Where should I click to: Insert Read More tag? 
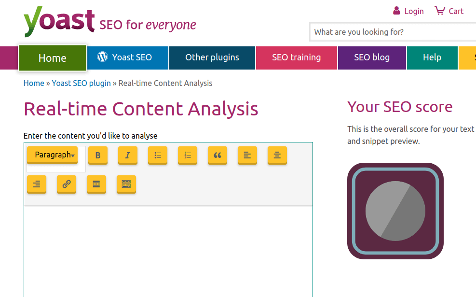point(96,184)
